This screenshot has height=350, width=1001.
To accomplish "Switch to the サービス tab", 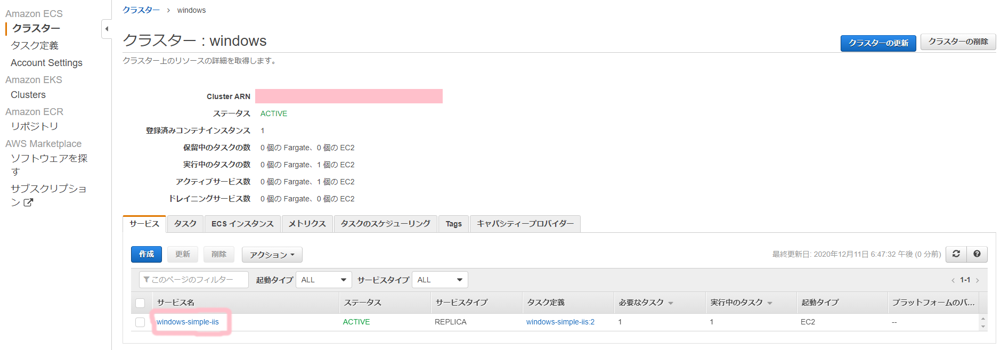I will pyautogui.click(x=144, y=224).
